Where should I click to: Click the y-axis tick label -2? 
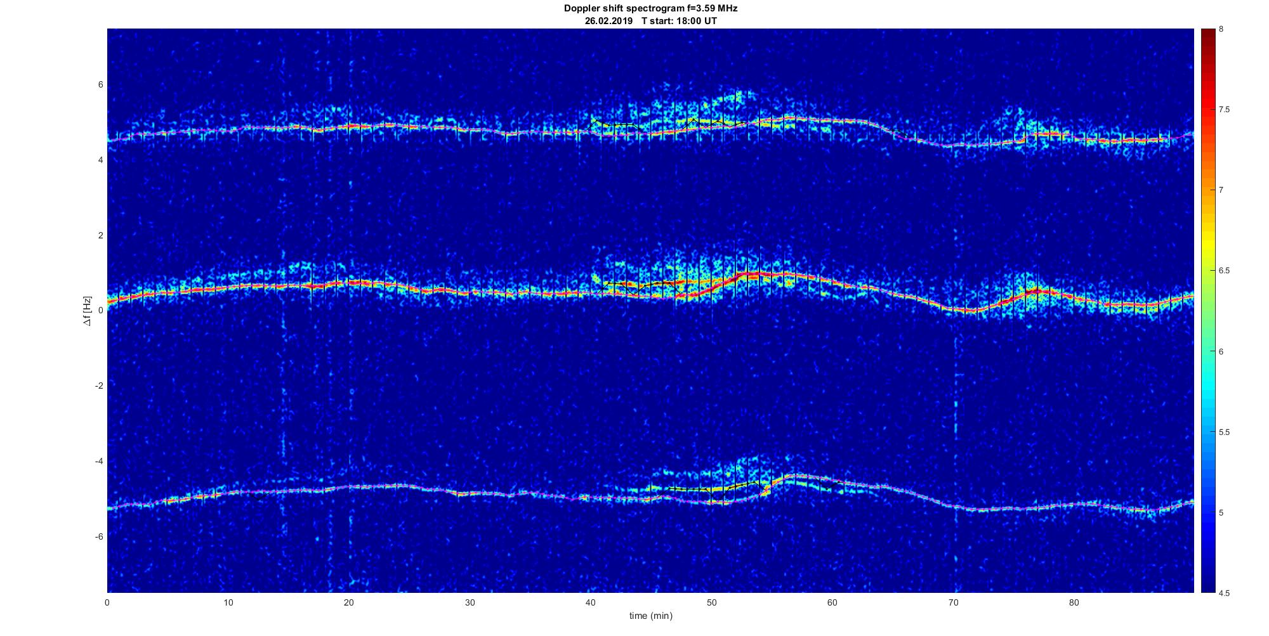99,386
